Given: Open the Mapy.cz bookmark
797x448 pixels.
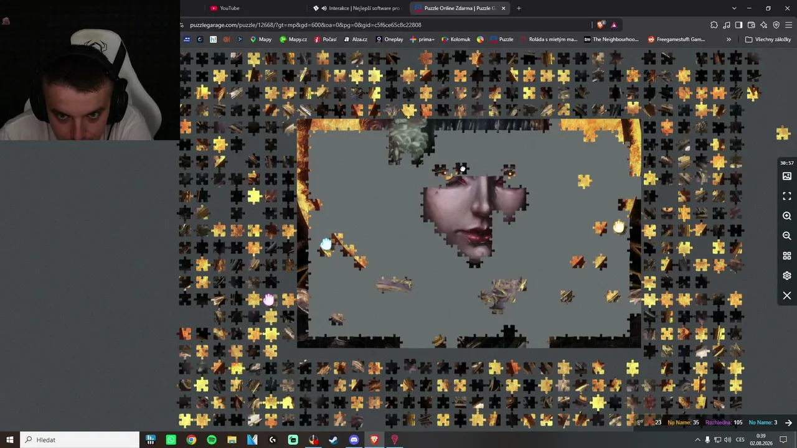Looking at the screenshot, I should click(x=293, y=39).
